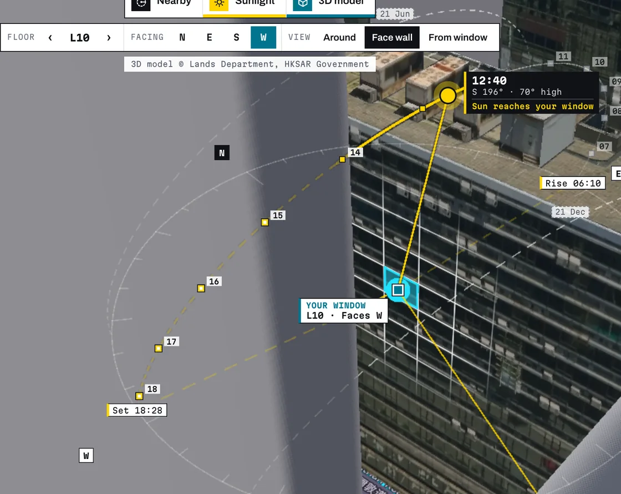Select the 16 hour sun path marker

click(x=201, y=288)
